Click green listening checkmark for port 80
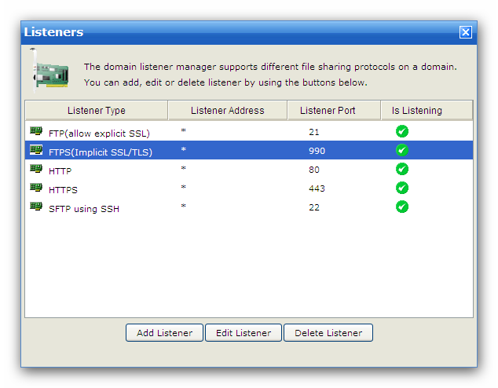498x388 pixels. pos(402,169)
